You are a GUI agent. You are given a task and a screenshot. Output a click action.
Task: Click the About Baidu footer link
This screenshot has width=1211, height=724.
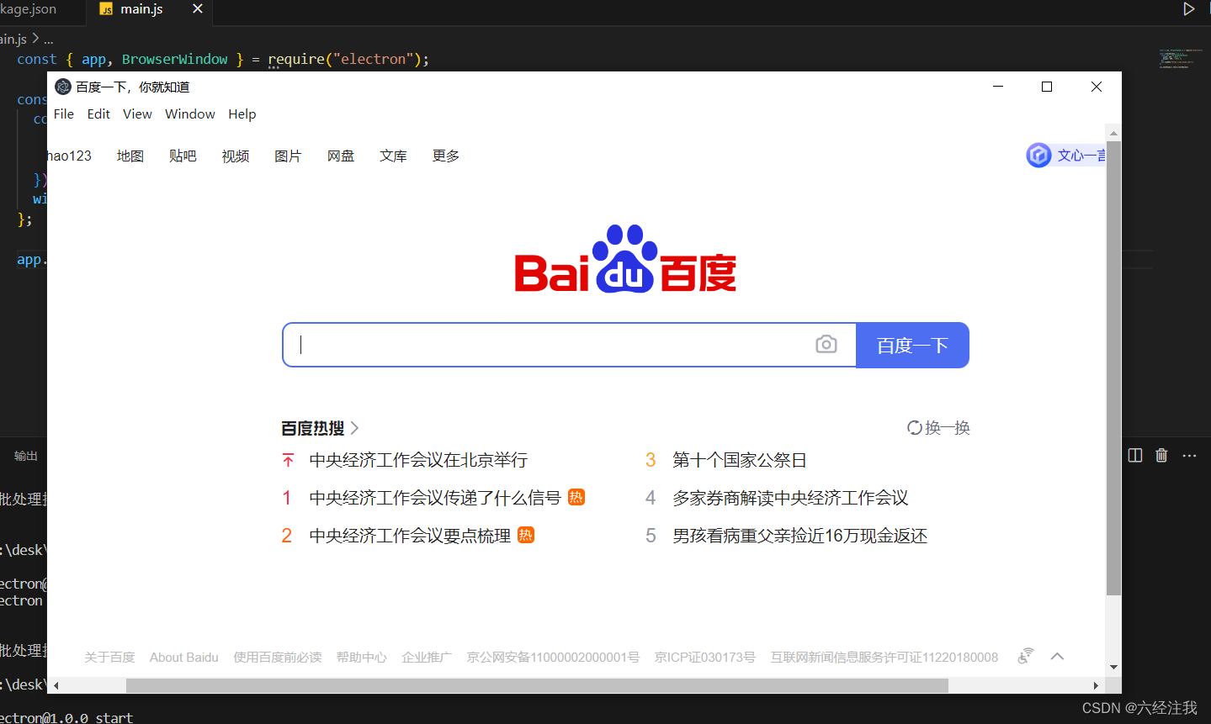pos(184,657)
